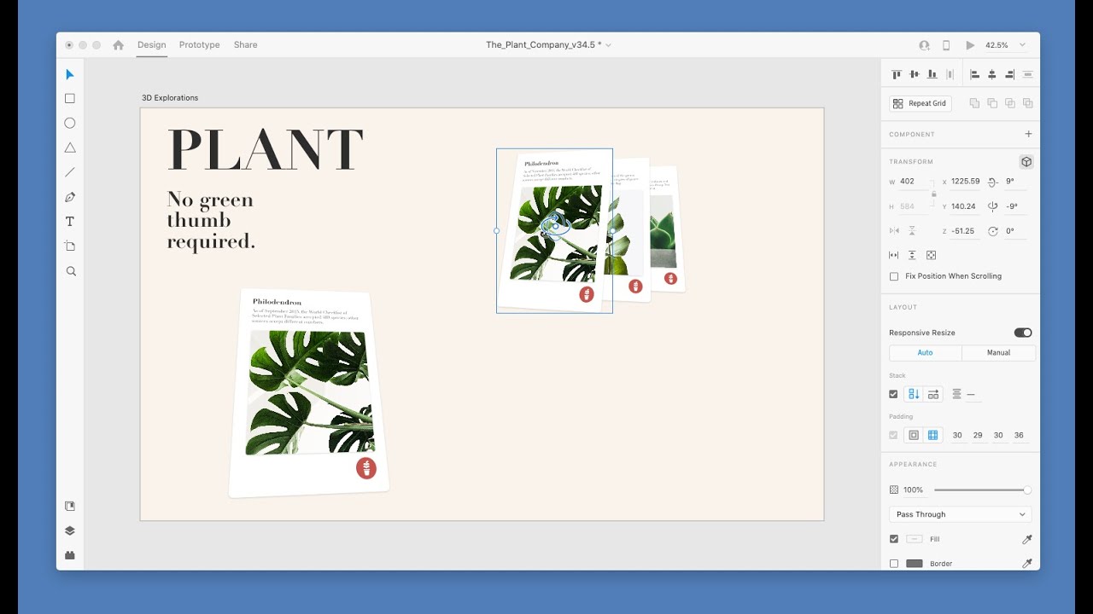This screenshot has width=1093, height=614.
Task: Open the Layers panel icon
Action: (x=70, y=530)
